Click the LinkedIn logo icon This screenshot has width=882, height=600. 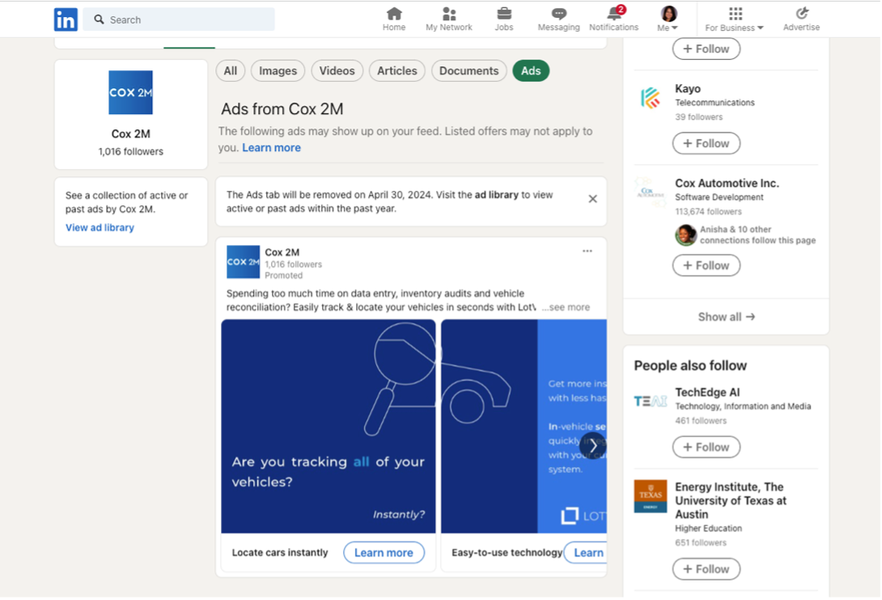(x=66, y=19)
